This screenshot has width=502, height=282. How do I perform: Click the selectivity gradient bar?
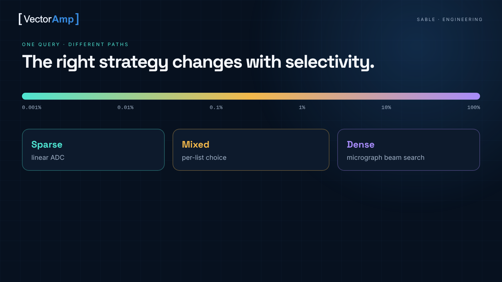click(x=251, y=96)
